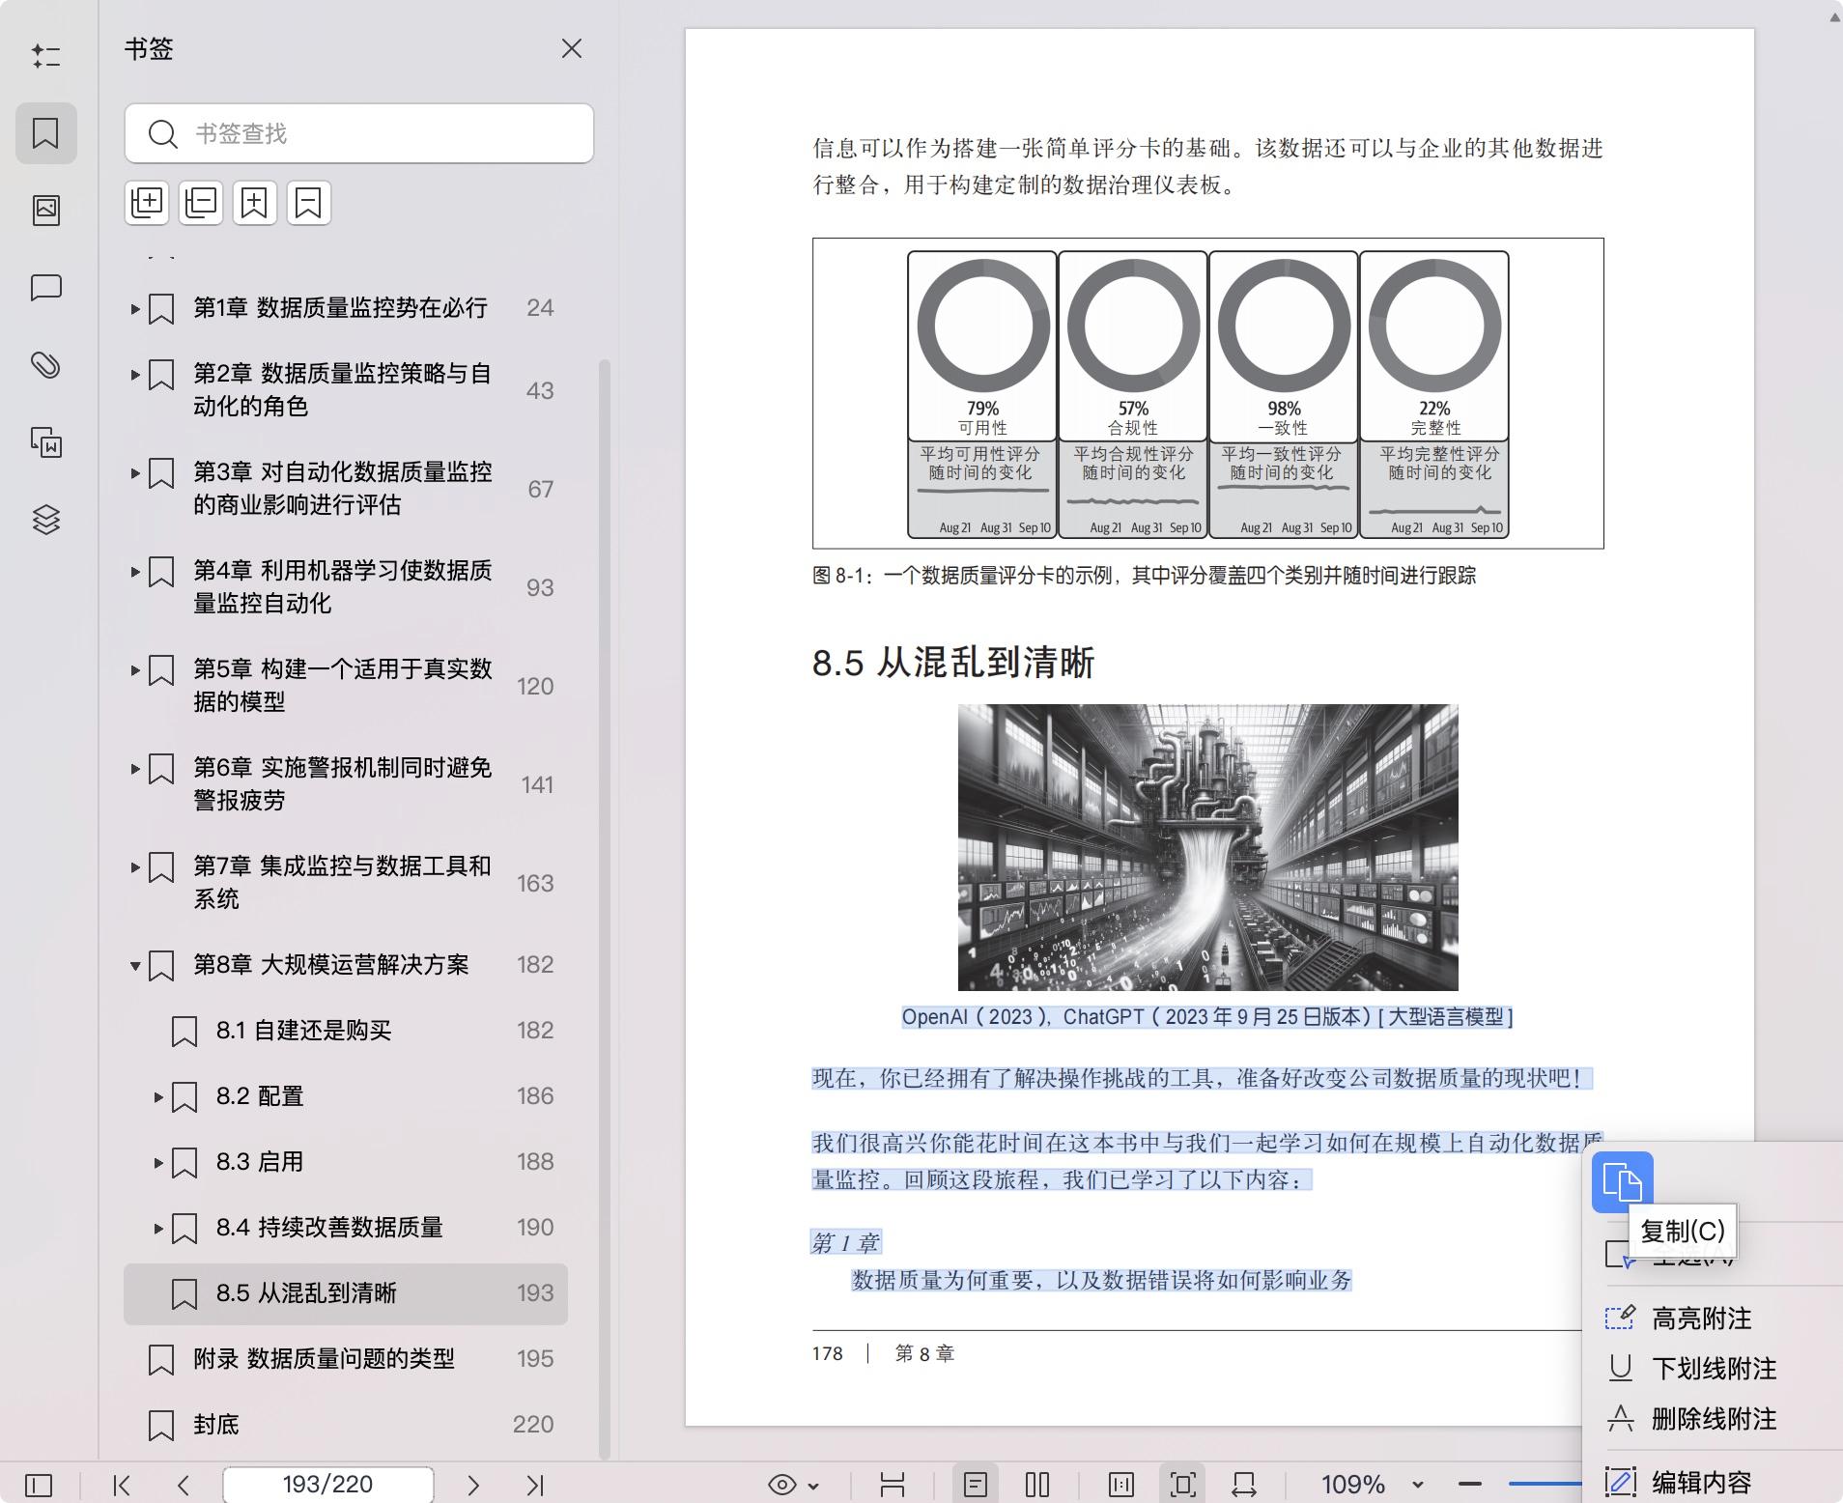Choose 高亮附注 from context menu
This screenshot has width=1843, height=1503.
1701,1319
